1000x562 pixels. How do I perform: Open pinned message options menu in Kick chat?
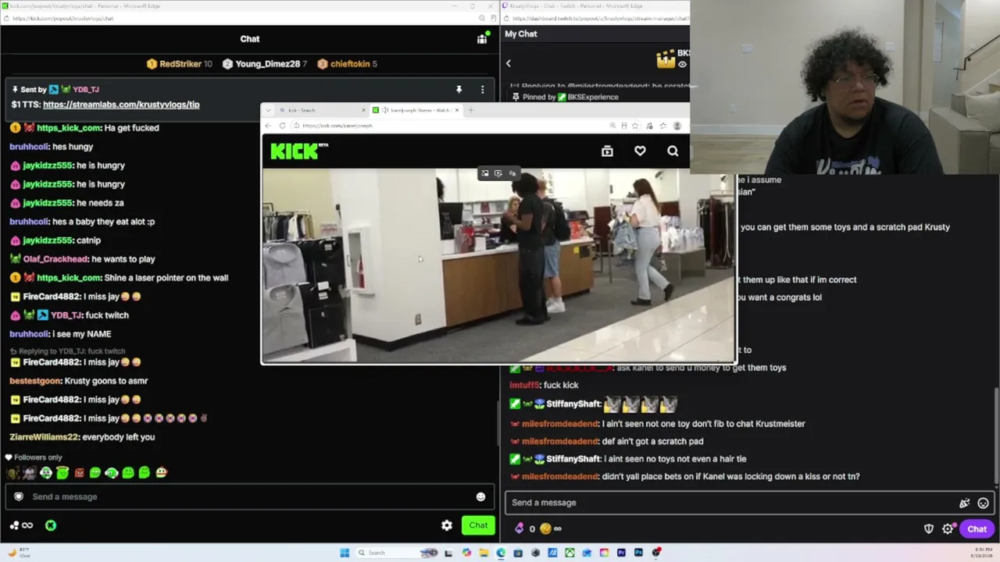pyautogui.click(x=482, y=90)
